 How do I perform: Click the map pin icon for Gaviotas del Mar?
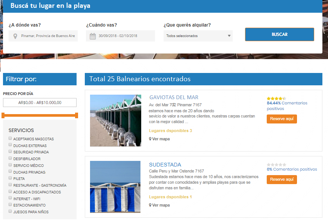coord(150,139)
